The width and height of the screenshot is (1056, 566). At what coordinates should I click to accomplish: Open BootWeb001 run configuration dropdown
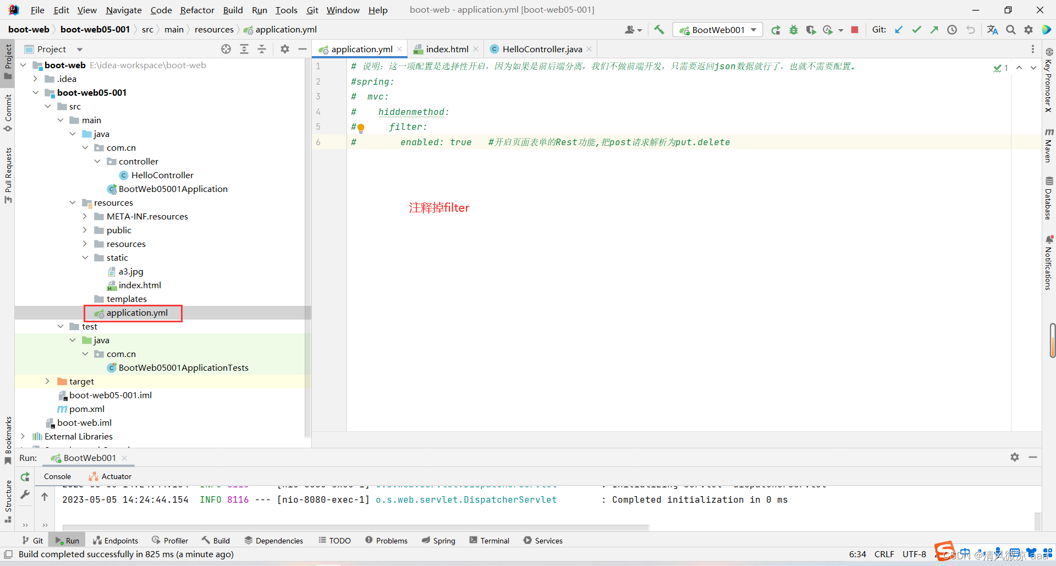coord(718,30)
